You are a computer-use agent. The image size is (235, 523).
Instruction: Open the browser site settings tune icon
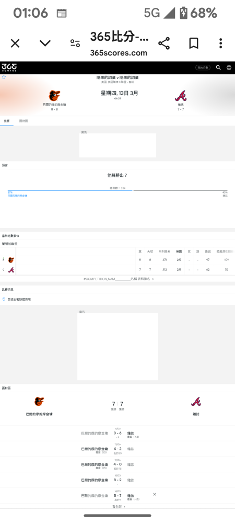(x=75, y=43)
